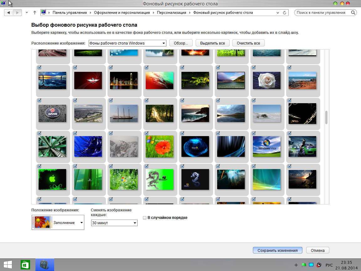Viewport: 361px width, 271px height.
Task: Select the green dragon Windows thumbnail
Action: pyautogui.click(x=160, y=179)
